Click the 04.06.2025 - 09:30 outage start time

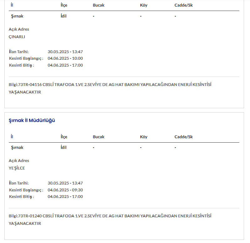(x=65, y=190)
